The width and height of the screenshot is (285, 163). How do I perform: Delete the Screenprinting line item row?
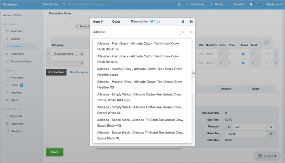(276, 54)
